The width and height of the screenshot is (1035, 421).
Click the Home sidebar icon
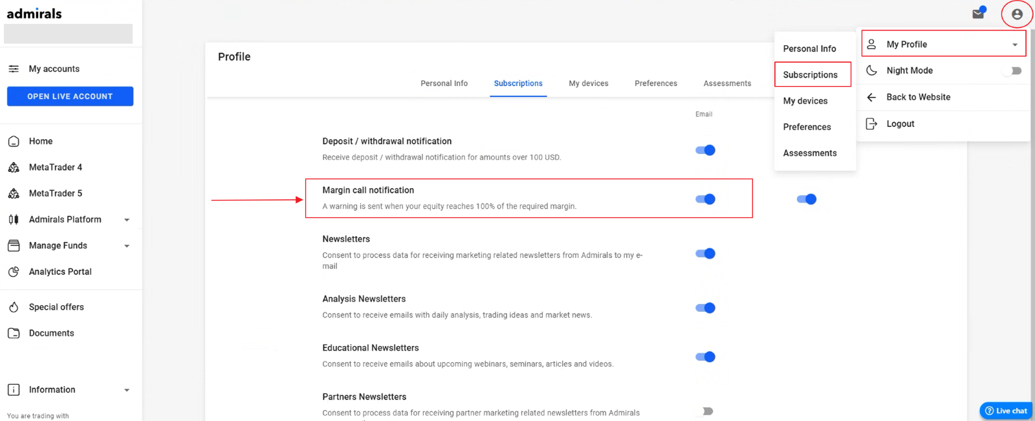pyautogui.click(x=14, y=141)
